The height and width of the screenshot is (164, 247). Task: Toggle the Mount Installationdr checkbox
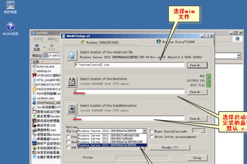click(x=151, y=131)
